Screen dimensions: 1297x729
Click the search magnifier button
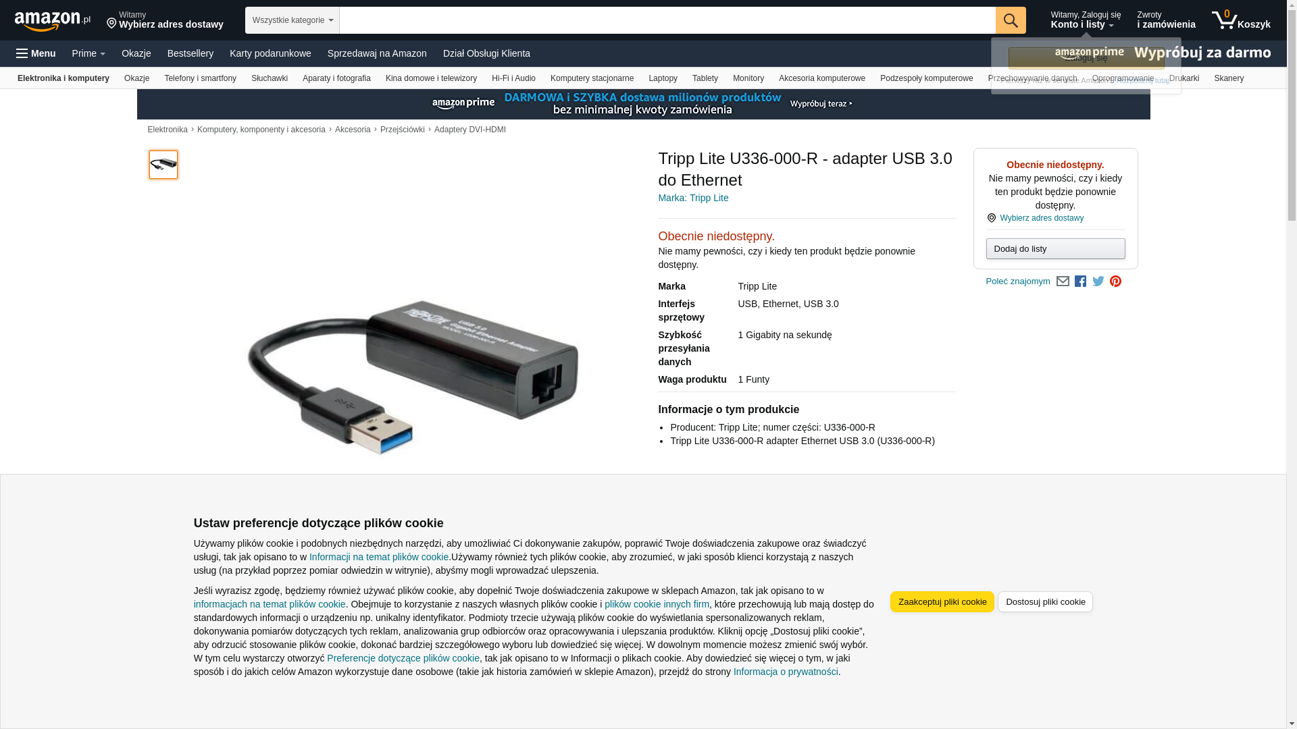(1010, 20)
